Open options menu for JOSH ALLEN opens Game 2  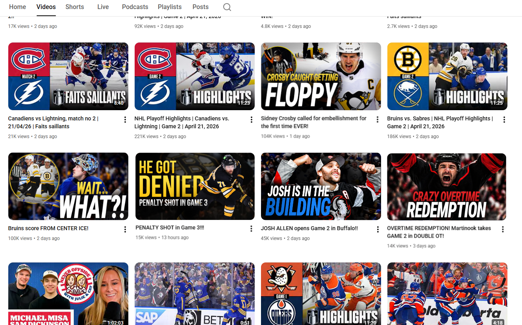[378, 229]
